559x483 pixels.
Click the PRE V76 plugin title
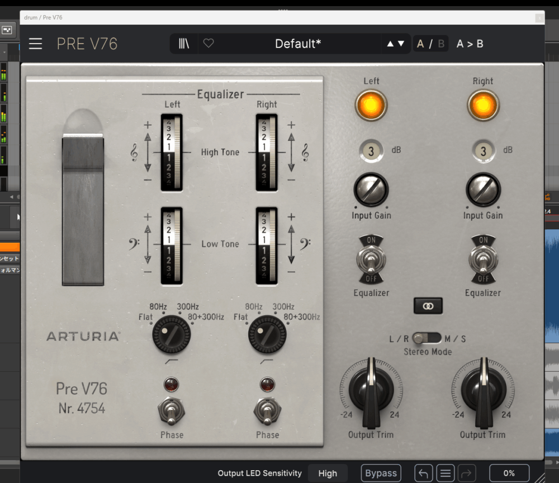87,44
